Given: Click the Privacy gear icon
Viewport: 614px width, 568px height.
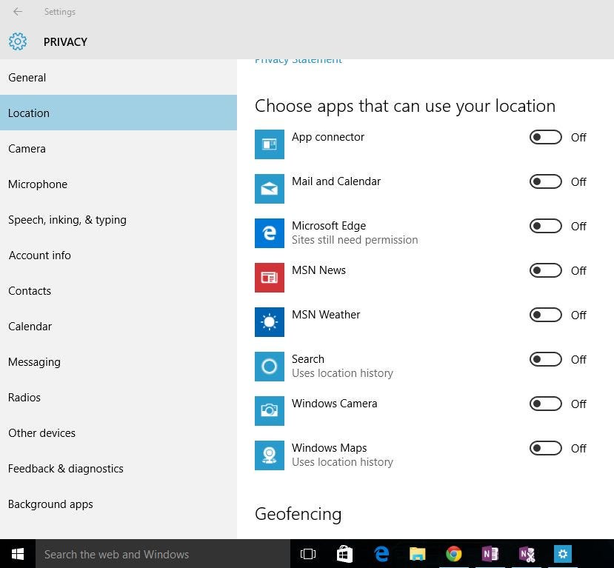Looking at the screenshot, I should point(18,41).
